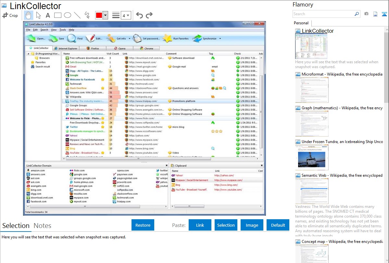389x263 pixels.
Task: Switch to the Selection tab
Action: tap(16, 226)
